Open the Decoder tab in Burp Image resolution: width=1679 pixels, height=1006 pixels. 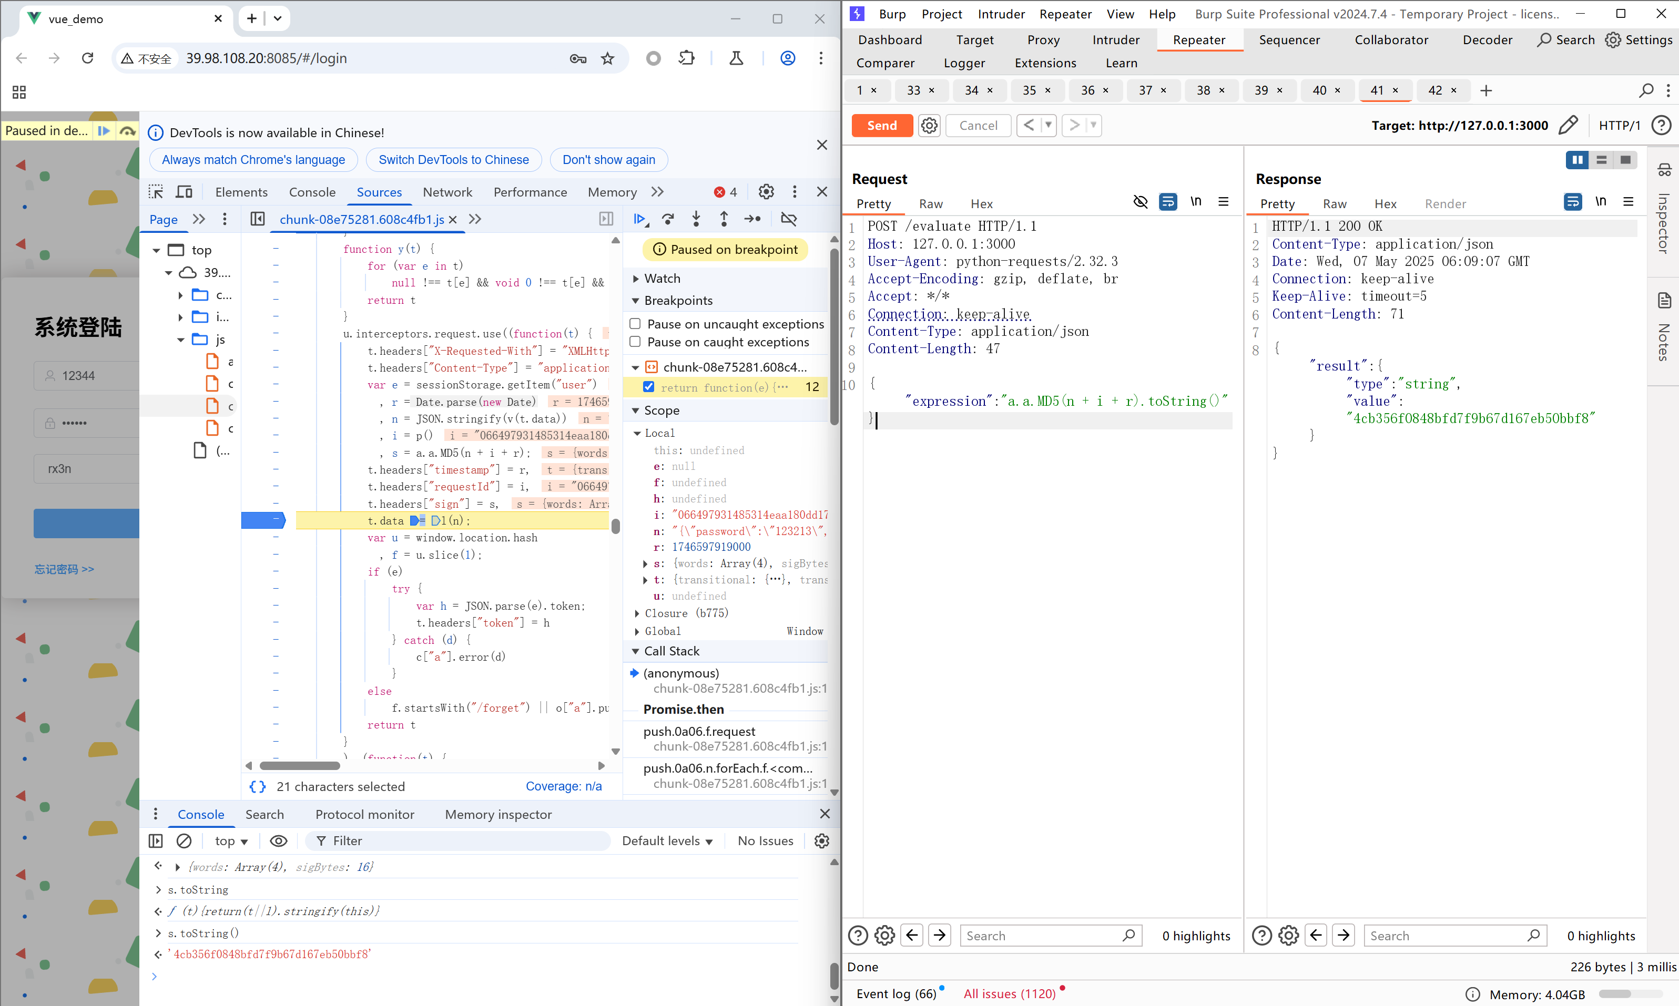point(1487,40)
